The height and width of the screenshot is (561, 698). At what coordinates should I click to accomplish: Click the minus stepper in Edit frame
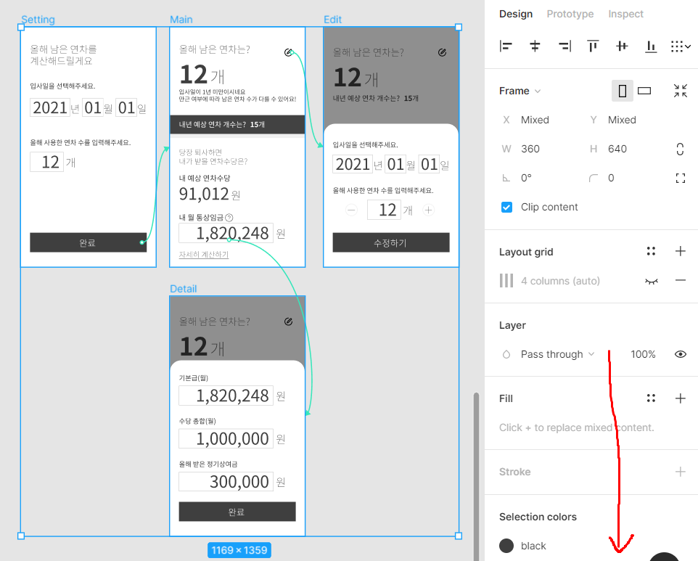click(x=352, y=210)
